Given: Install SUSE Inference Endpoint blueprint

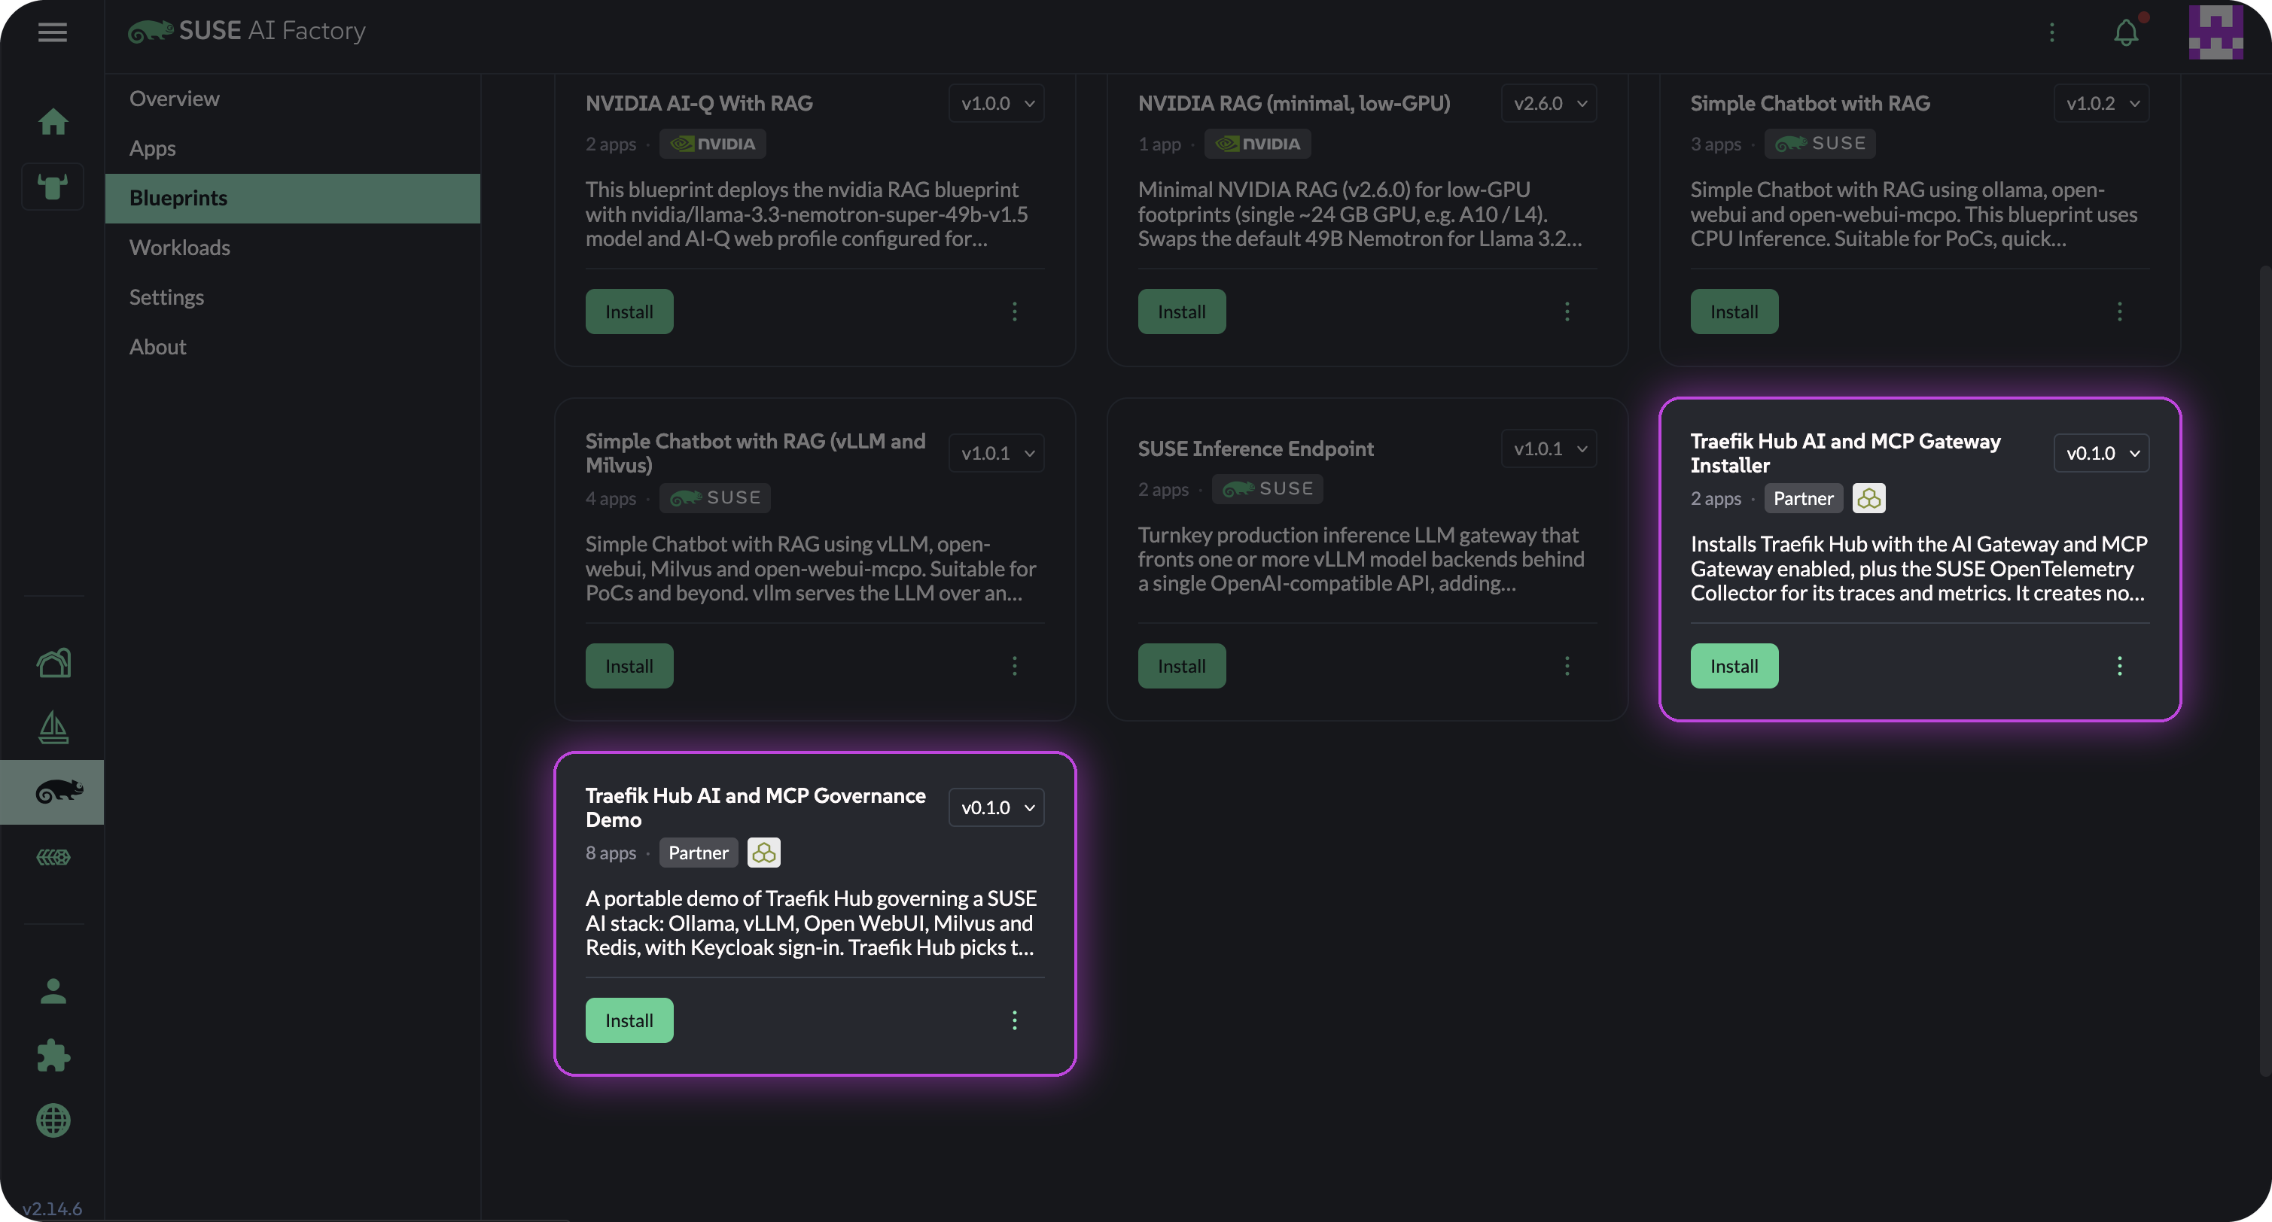Looking at the screenshot, I should (x=1181, y=666).
